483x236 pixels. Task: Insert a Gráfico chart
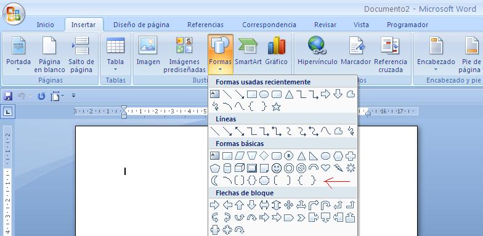pyautogui.click(x=276, y=51)
